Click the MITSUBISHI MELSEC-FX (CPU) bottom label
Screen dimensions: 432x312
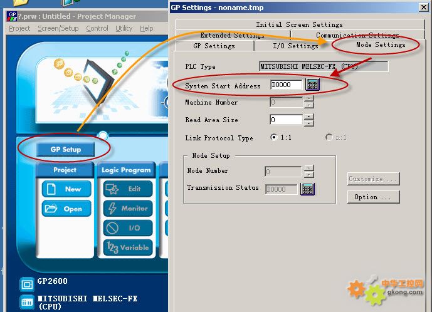coord(87,302)
